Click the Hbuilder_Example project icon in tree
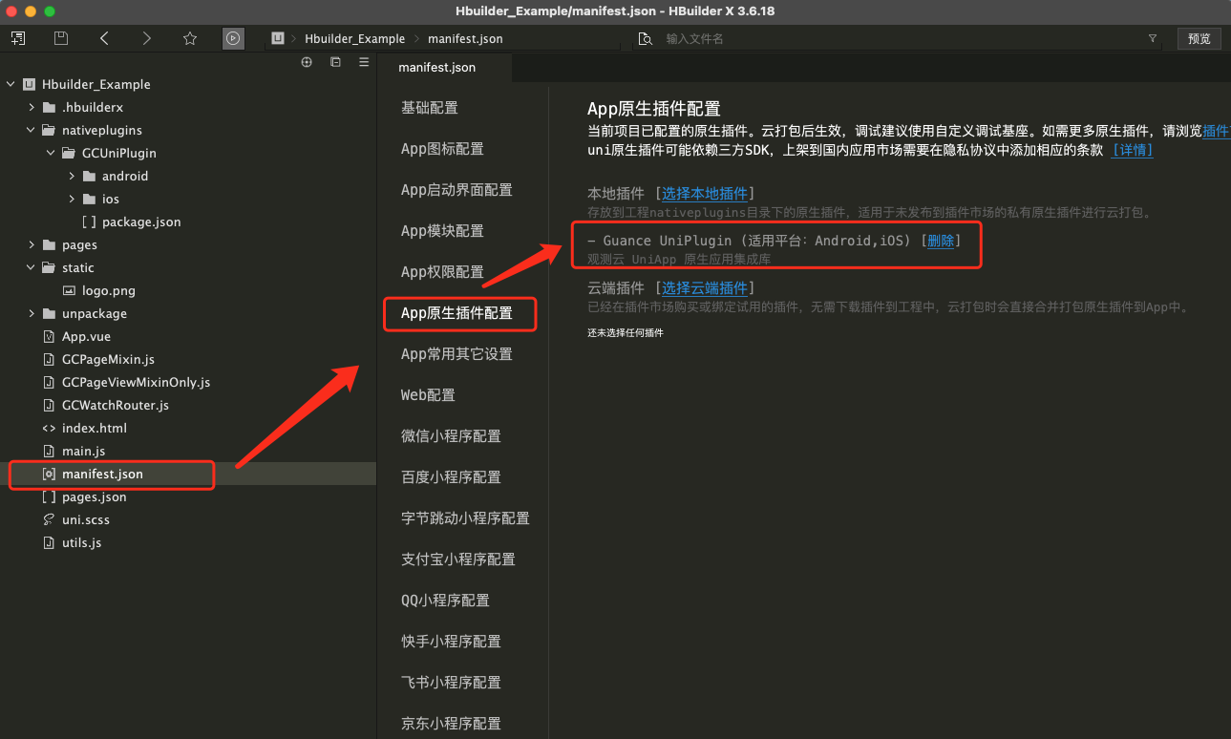This screenshot has width=1231, height=739. click(30, 84)
